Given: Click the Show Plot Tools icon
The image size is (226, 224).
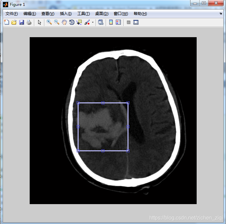Looking at the screenshot, I should (x=136, y=22).
